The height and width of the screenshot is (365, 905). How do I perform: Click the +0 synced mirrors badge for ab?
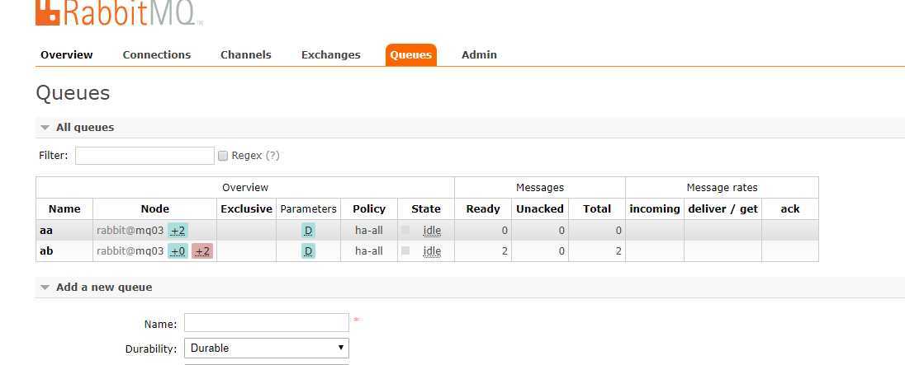point(178,251)
